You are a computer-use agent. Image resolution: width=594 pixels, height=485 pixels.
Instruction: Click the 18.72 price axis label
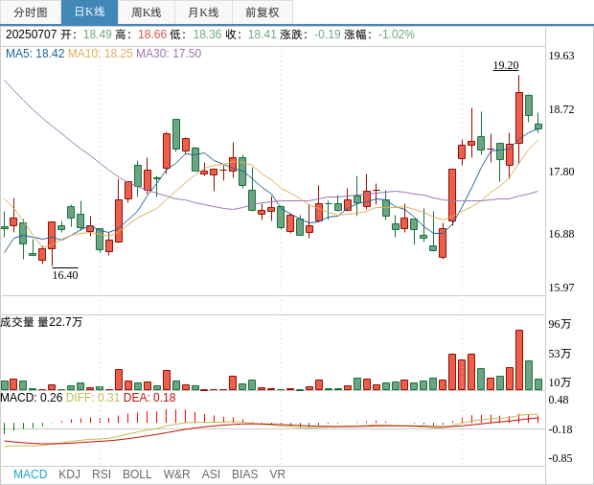click(x=561, y=109)
